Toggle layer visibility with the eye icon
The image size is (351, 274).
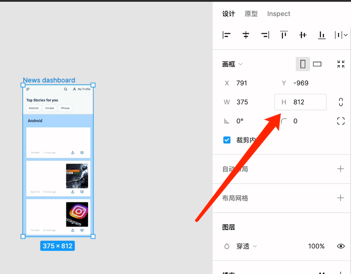(341, 246)
